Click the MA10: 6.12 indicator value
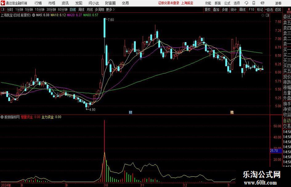 (58, 15)
